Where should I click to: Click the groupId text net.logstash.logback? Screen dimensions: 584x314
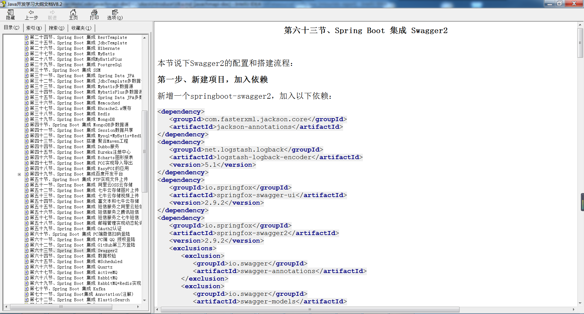click(x=244, y=150)
